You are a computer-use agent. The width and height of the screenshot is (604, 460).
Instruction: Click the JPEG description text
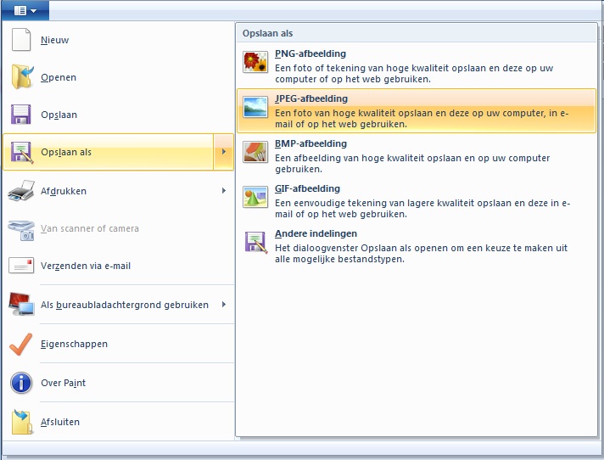click(x=422, y=119)
